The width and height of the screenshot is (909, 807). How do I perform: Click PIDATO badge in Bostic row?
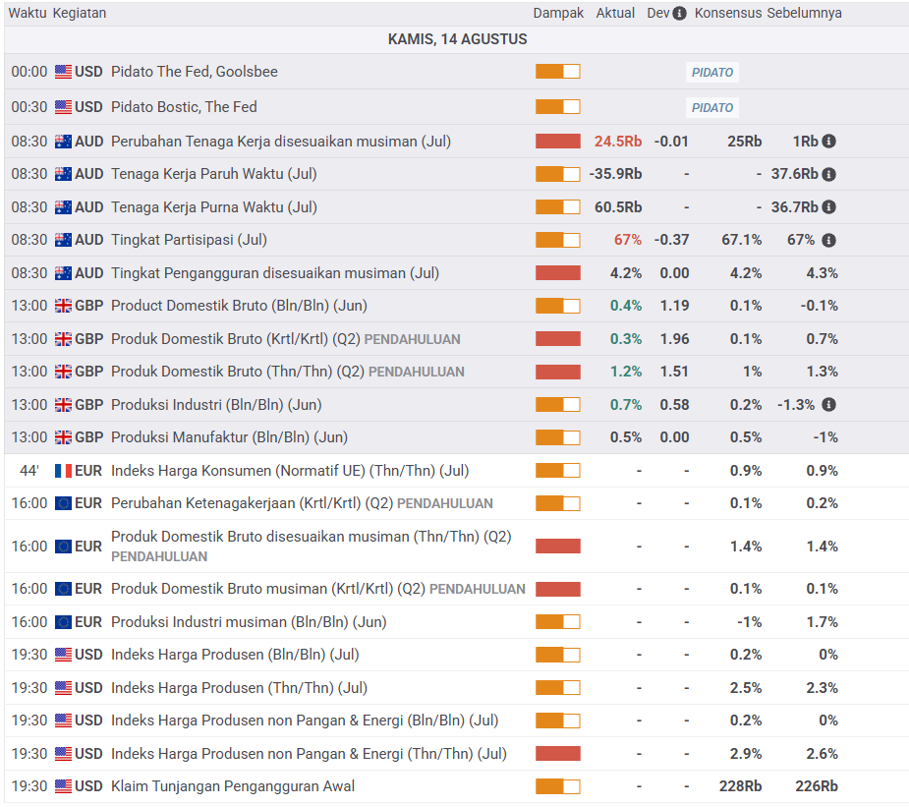[x=711, y=107]
